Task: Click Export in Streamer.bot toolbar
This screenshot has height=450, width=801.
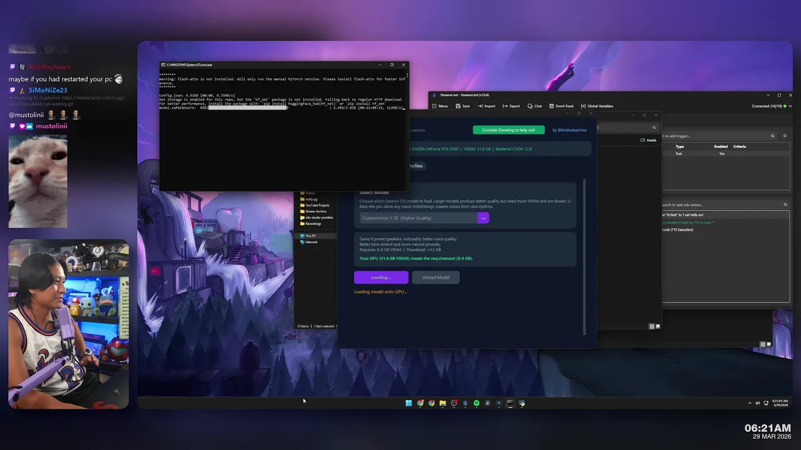Action: click(x=511, y=106)
